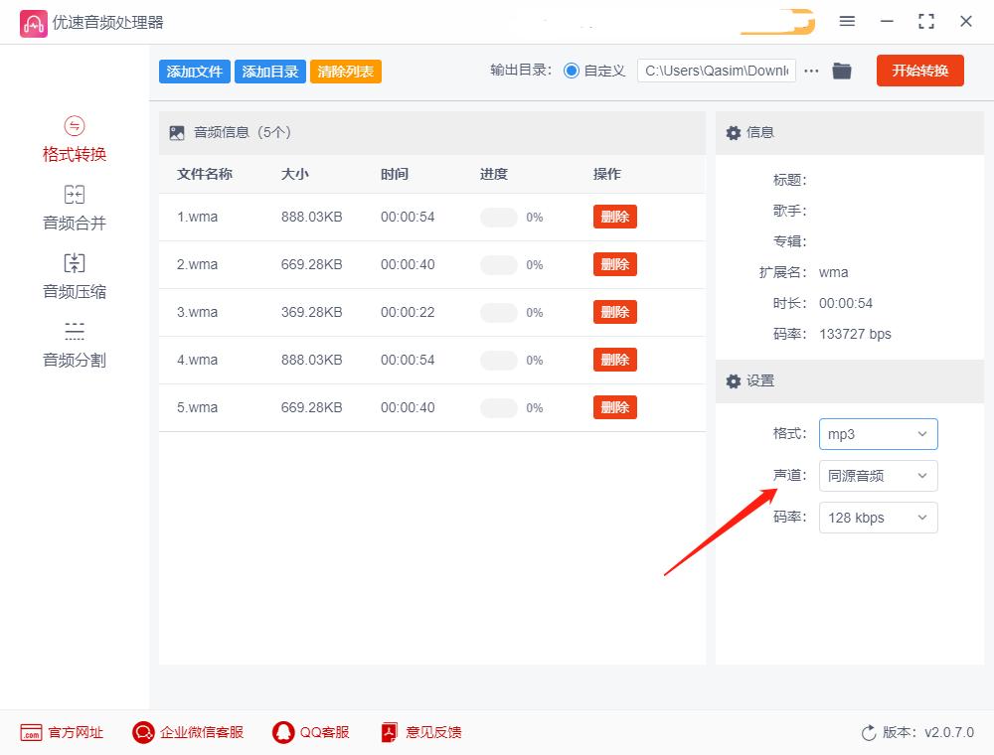Click the 开始转换 start conversion button
This screenshot has width=994, height=755.
coord(919,71)
